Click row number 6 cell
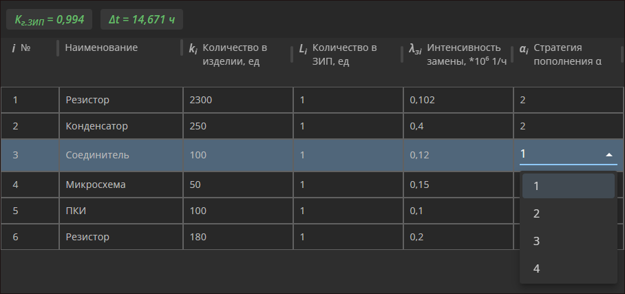The height and width of the screenshot is (294, 625). click(x=30, y=237)
